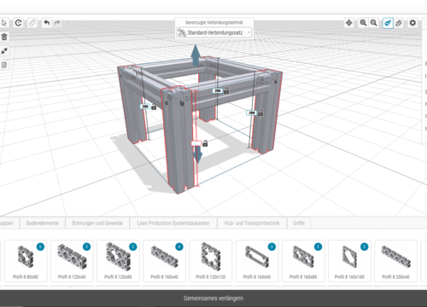The width and height of the screenshot is (427, 307).
Task: Click variant badge 3 on Profil 8 160x60
Action: click(272, 246)
